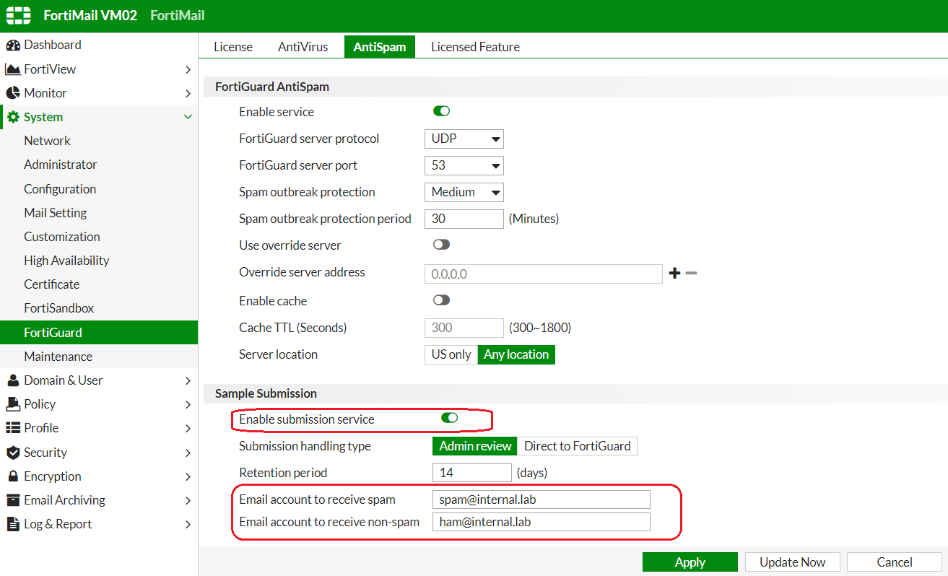Click the Encryption padlock icon
The image size is (948, 576).
click(14, 476)
